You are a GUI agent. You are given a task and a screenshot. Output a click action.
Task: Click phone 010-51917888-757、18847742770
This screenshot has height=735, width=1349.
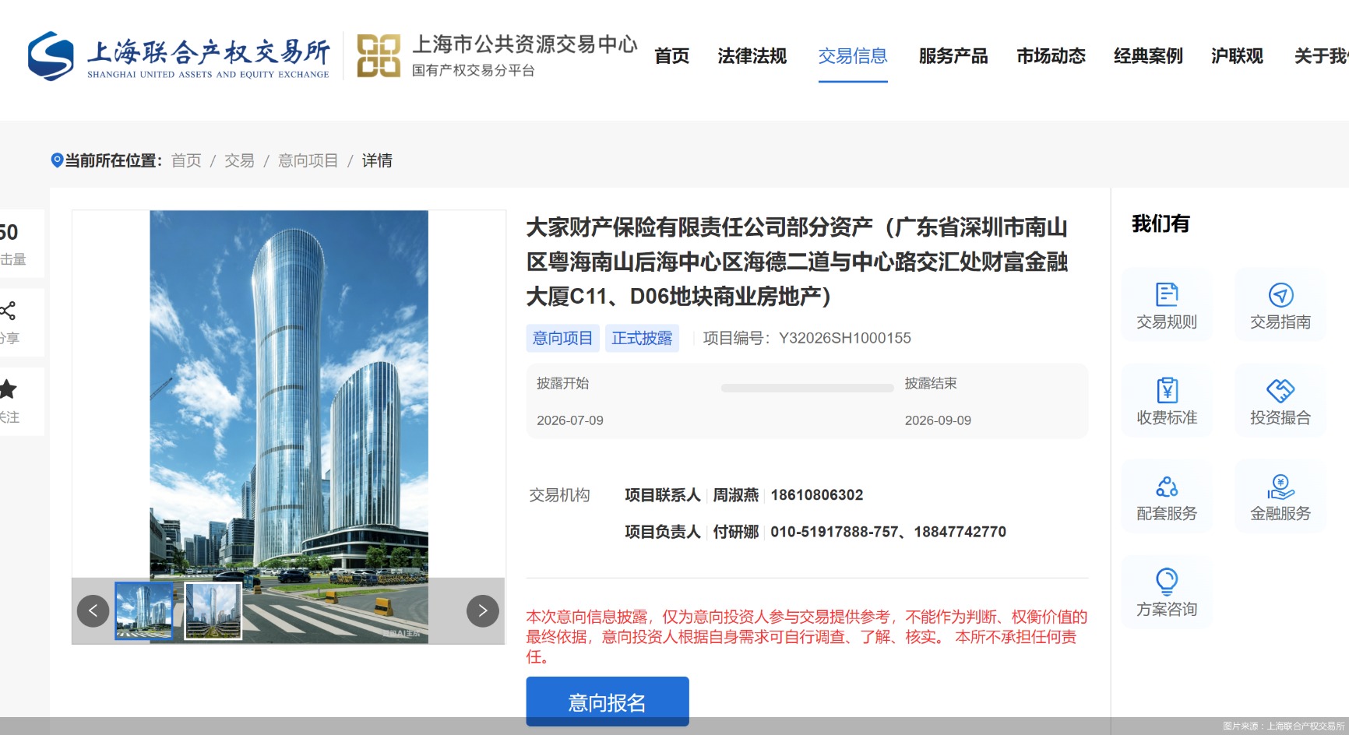pyautogui.click(x=889, y=532)
